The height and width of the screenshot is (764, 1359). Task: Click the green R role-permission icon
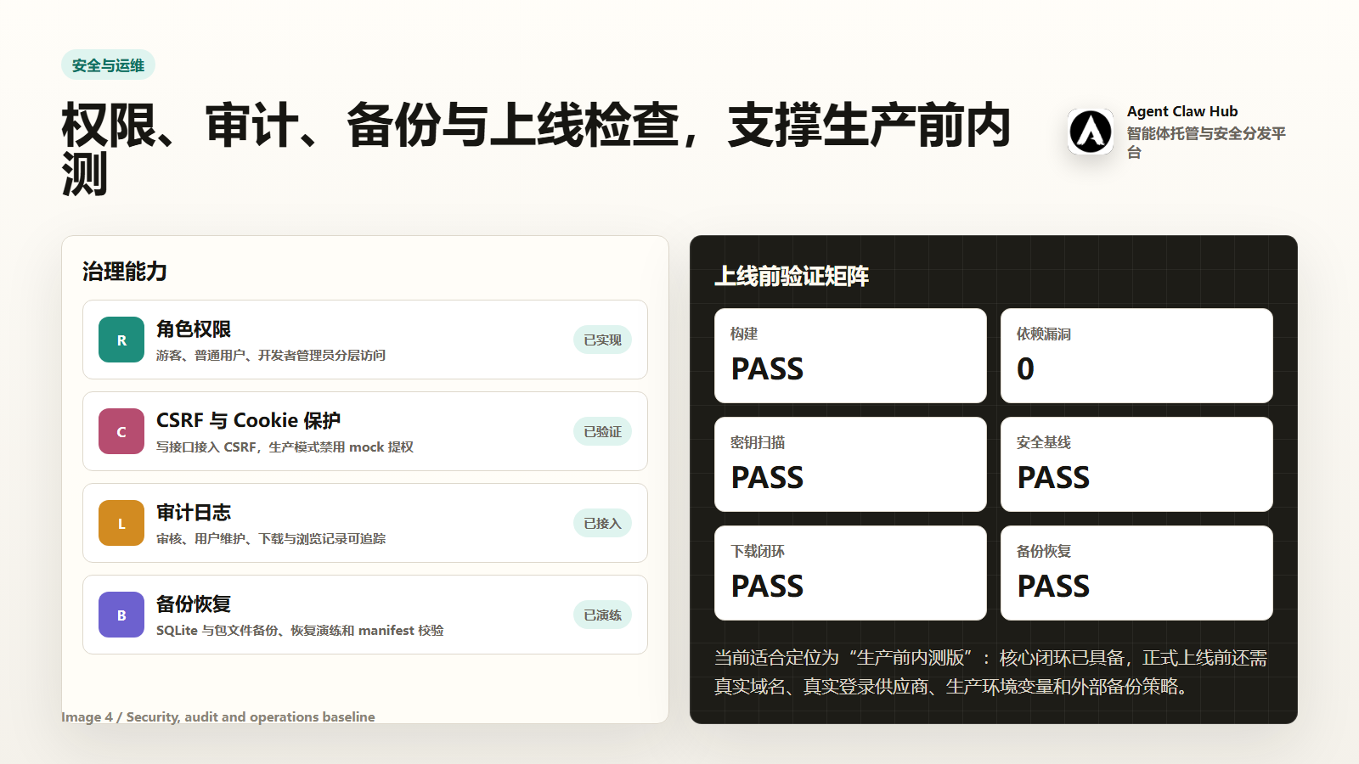[x=121, y=340]
